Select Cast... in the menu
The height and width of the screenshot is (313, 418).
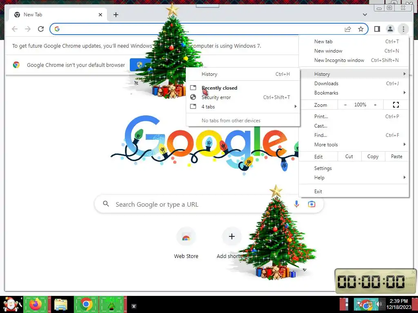click(x=354, y=126)
